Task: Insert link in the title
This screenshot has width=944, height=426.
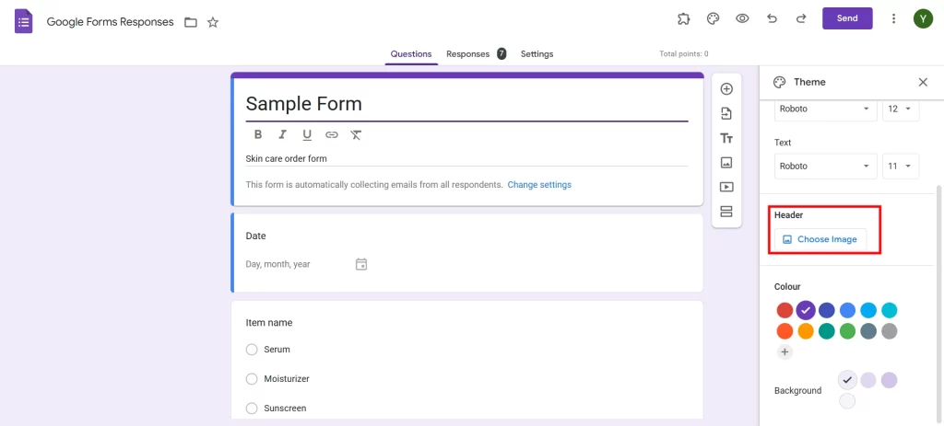Action: pos(332,134)
